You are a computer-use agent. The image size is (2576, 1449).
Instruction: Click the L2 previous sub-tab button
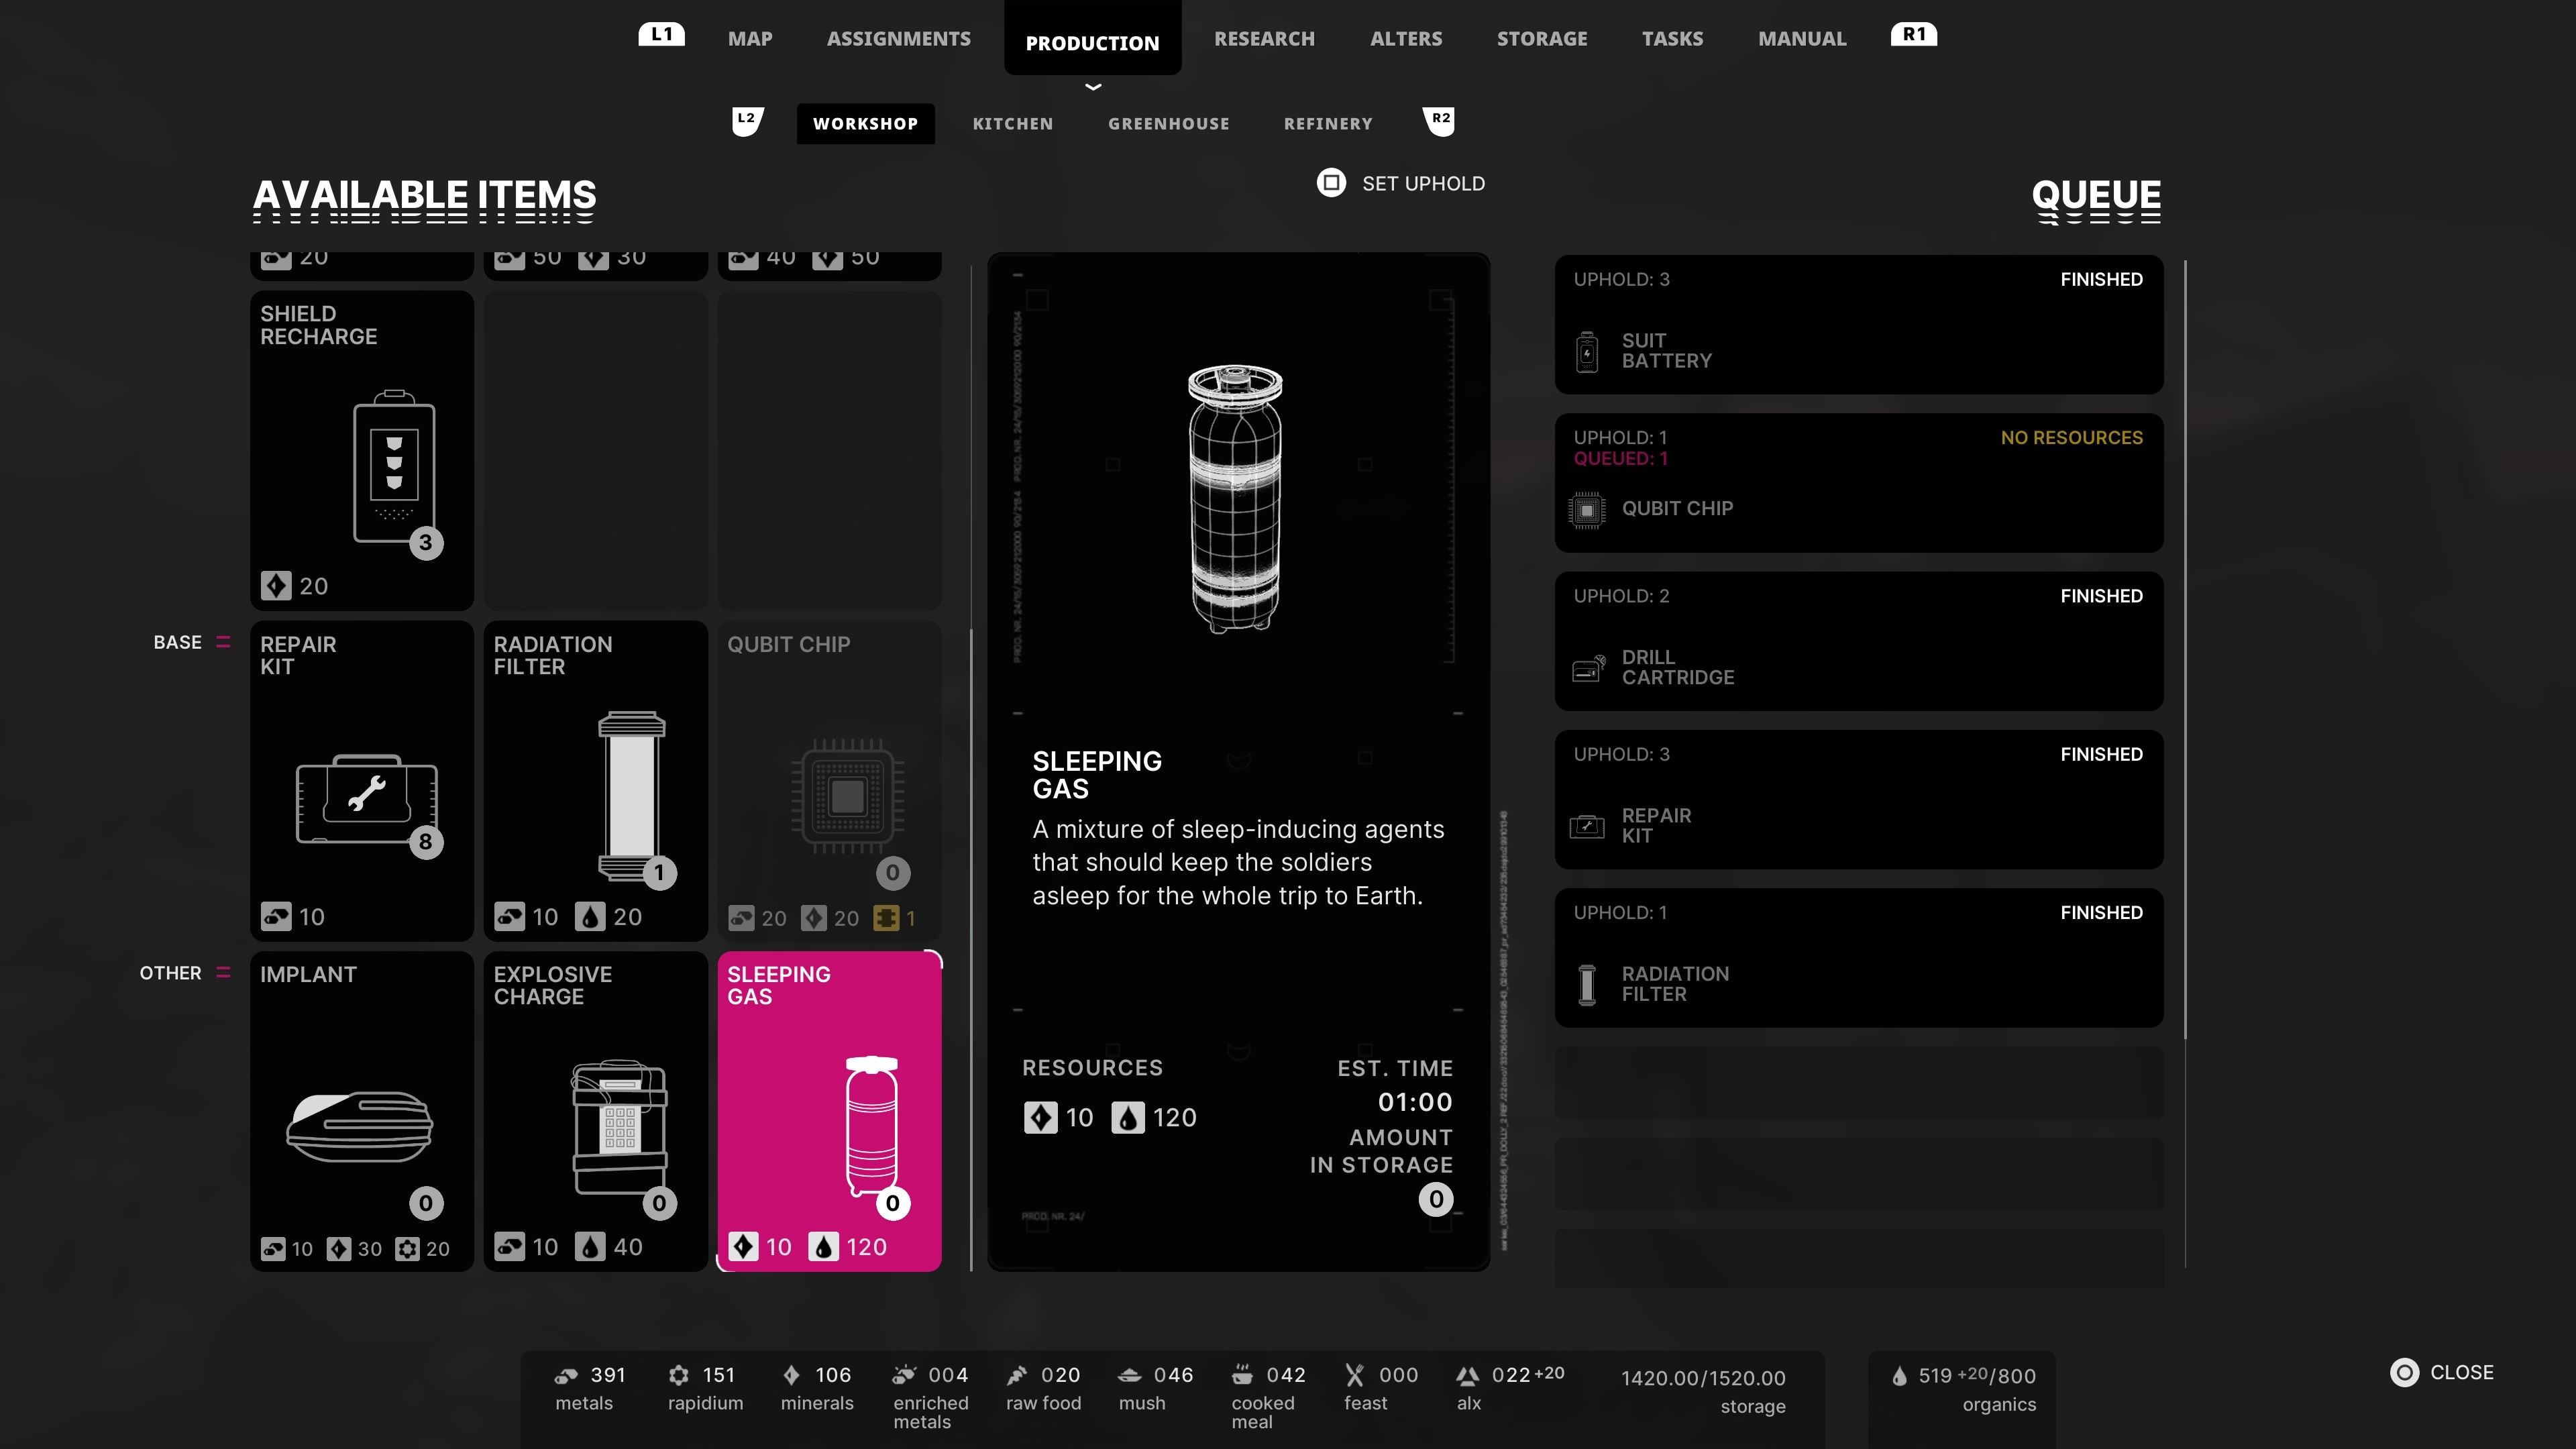point(747,121)
